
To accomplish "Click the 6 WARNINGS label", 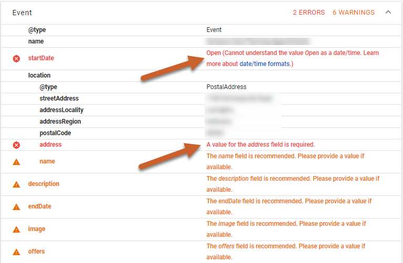I will pos(354,12).
